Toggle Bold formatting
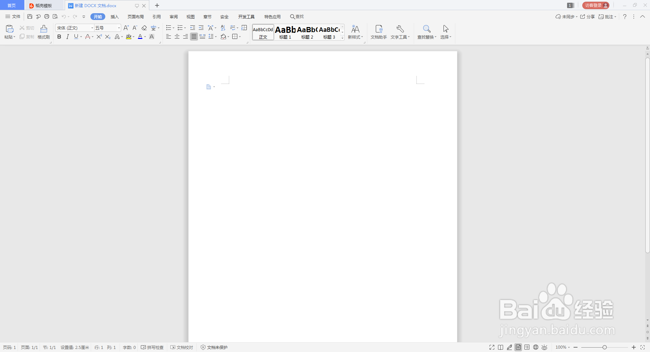Viewport: 650px width, 352px height. pos(59,37)
